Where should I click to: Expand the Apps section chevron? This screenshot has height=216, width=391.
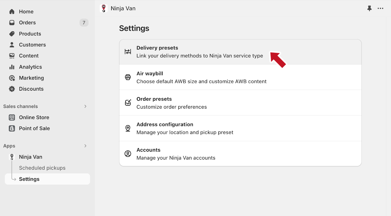[x=85, y=146]
